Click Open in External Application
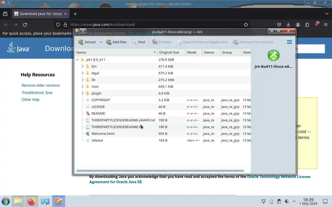This screenshot has height=207, width=332. (202, 42)
